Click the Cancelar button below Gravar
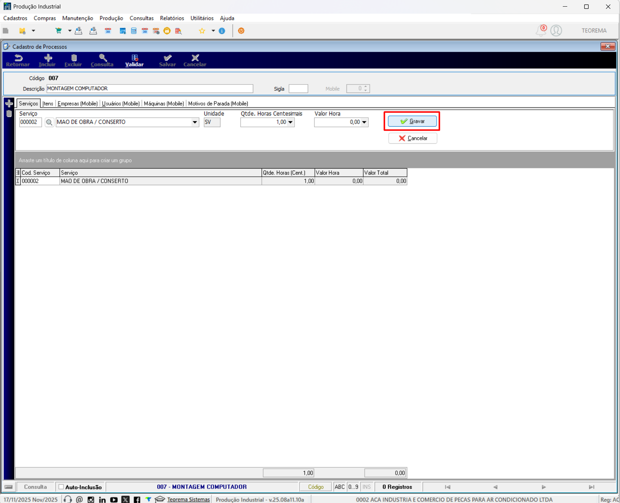The image size is (620, 503). 413,138
